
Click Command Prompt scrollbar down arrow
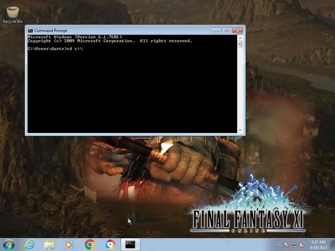coord(240,130)
